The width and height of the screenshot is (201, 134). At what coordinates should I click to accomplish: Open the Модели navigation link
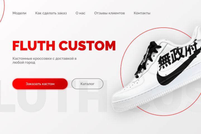pos(19,13)
